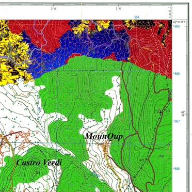Select the 872 spot height label
This screenshot has width=192, height=192.
pos(142,161)
